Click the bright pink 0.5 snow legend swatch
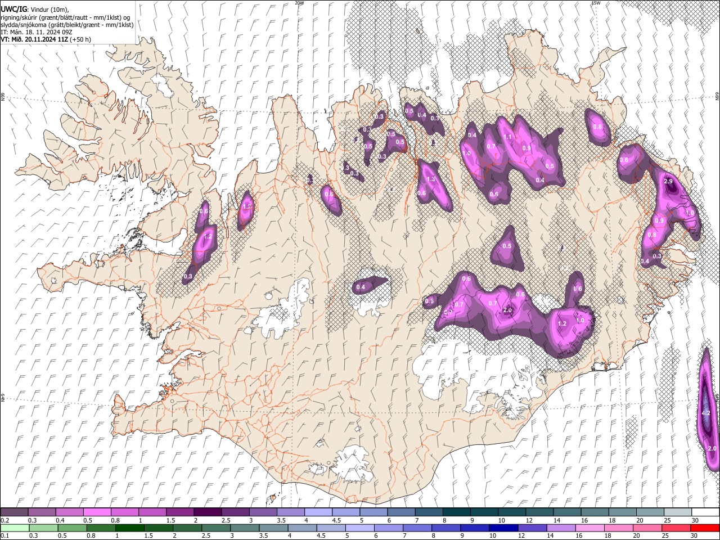The image size is (720, 540). (97, 512)
